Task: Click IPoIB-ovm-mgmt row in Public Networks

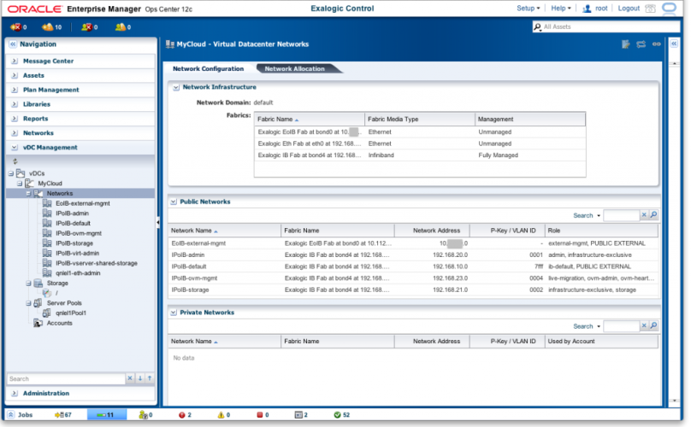Action: point(413,278)
